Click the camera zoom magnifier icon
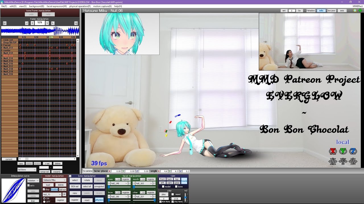The width and height of the screenshot is (364, 204). pos(355,10)
